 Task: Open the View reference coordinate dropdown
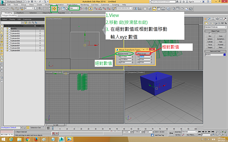(74, 8)
